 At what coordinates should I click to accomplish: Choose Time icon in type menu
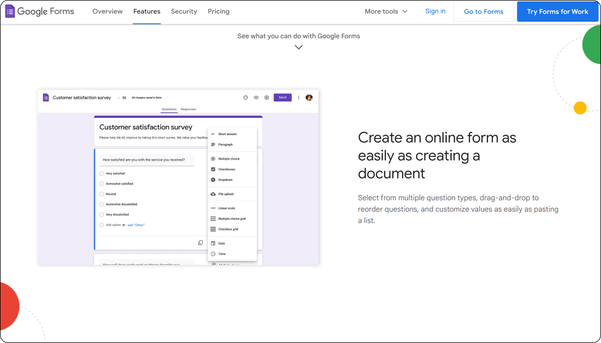click(213, 254)
